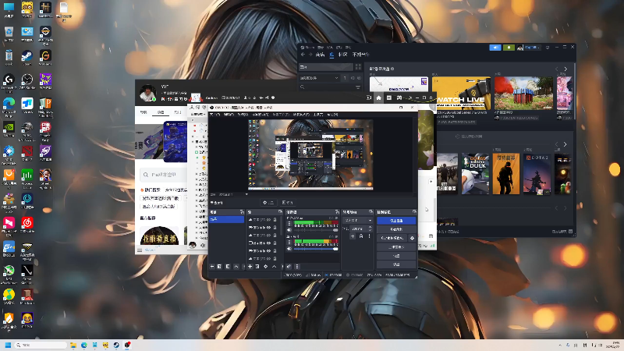The image size is (624, 351).
Task: Toggle eye of window-capture source row
Action: pos(268,243)
